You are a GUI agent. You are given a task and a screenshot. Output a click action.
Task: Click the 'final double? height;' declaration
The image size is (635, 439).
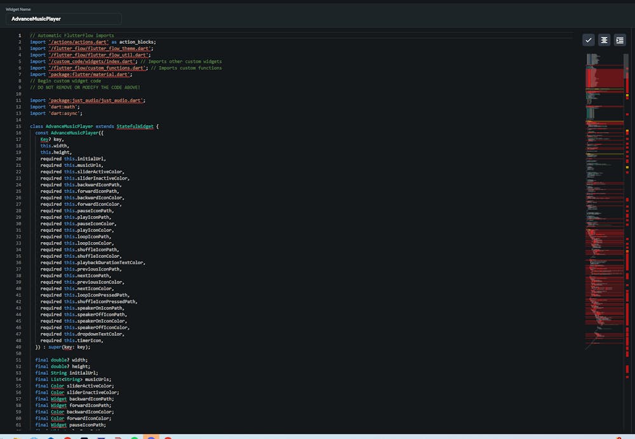[63, 366]
